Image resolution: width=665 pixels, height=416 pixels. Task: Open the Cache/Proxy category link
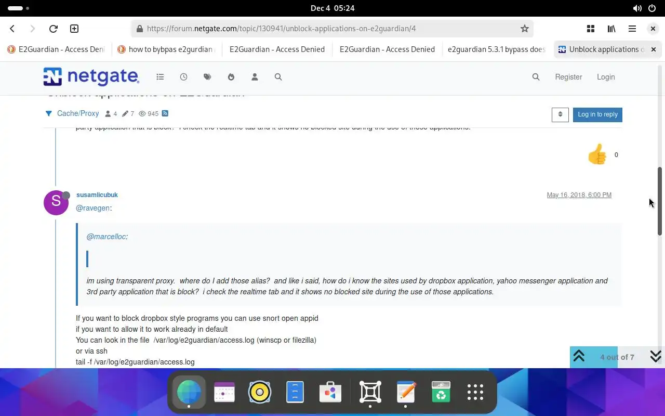[x=78, y=113]
